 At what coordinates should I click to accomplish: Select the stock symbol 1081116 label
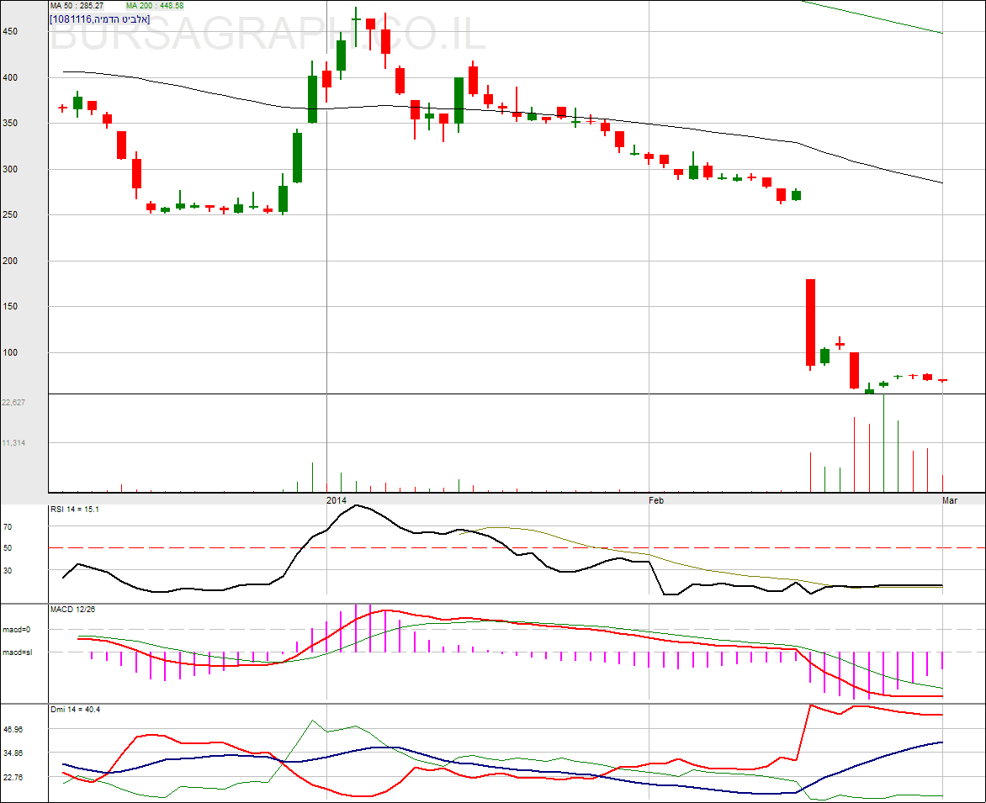tap(71, 18)
